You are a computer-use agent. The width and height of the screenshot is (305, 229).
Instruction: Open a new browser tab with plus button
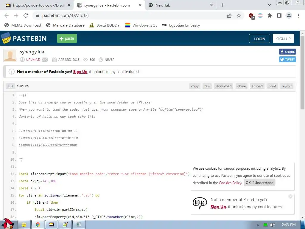point(223,5)
